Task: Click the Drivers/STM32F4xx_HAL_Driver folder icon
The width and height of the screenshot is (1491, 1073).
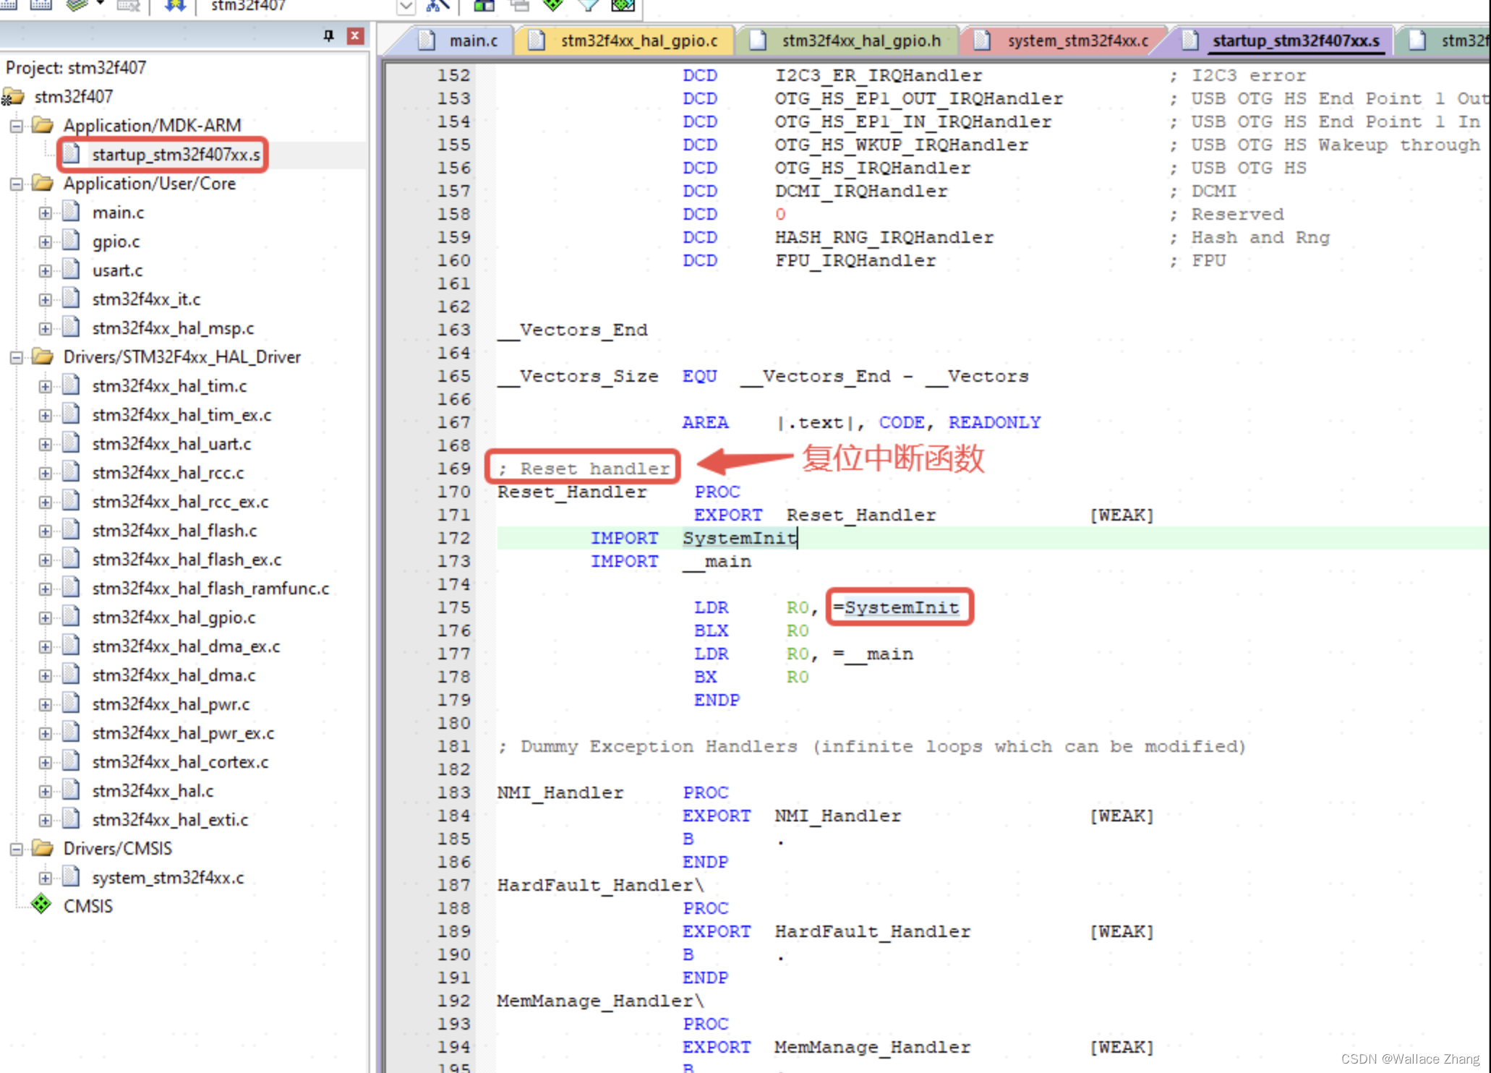Action: (41, 356)
